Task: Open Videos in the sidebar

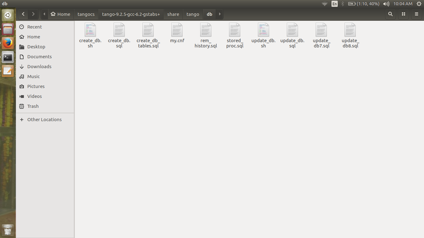Action: point(45,96)
